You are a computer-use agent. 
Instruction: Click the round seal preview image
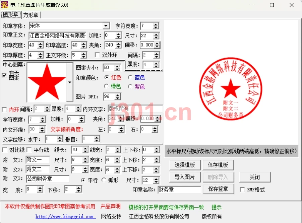pyautogui.click(x=231, y=89)
